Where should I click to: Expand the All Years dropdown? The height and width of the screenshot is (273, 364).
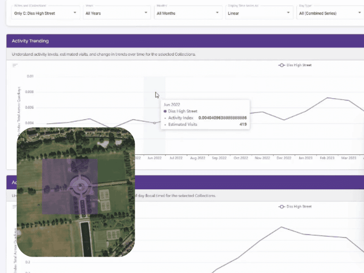[117, 13]
